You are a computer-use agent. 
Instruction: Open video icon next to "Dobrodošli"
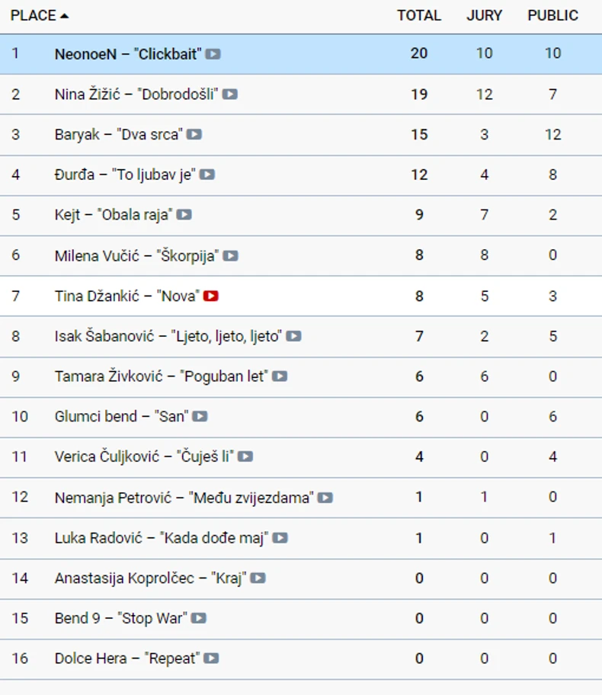click(230, 94)
